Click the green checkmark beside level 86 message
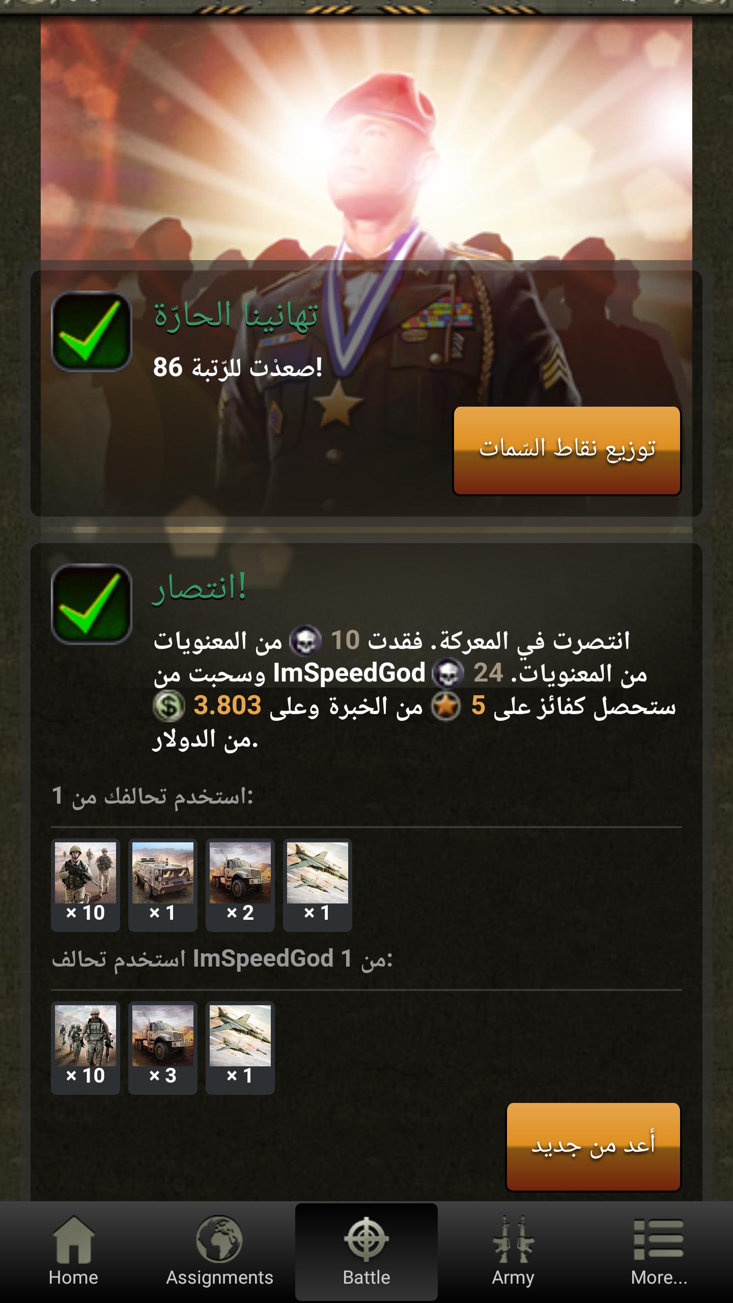Screen dimensions: 733x1303 pos(92,331)
